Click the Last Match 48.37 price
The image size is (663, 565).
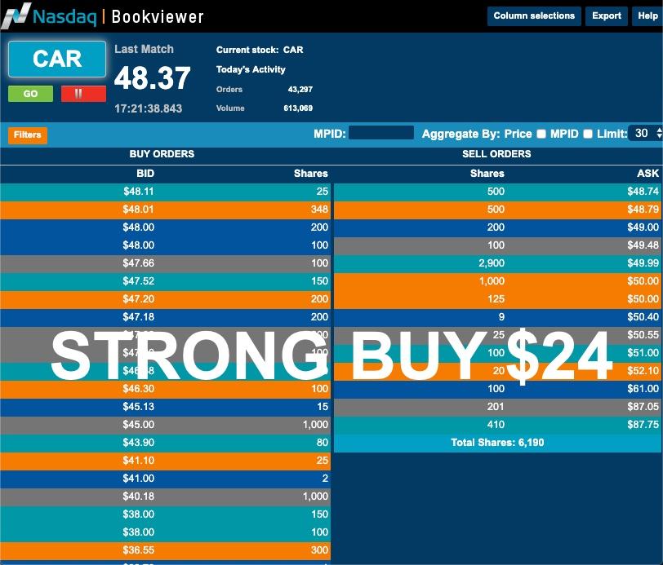[x=152, y=78]
